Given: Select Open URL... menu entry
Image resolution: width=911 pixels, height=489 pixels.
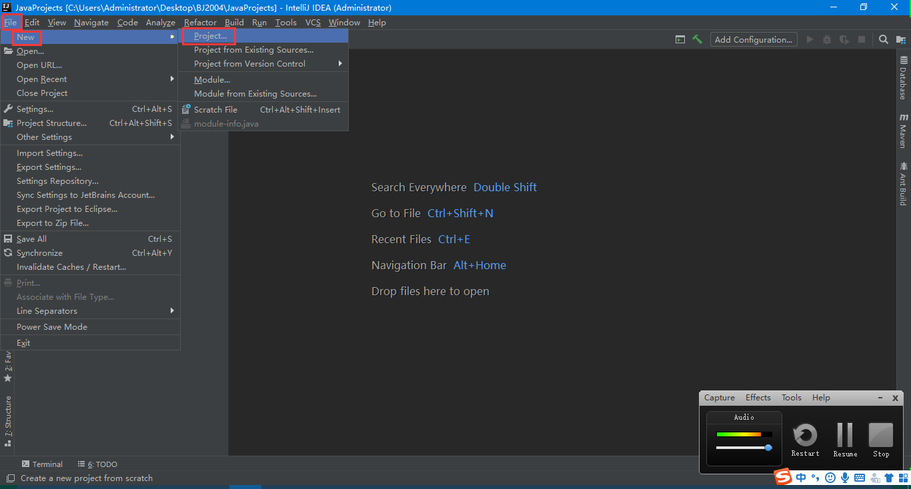Looking at the screenshot, I should tap(90, 65).
